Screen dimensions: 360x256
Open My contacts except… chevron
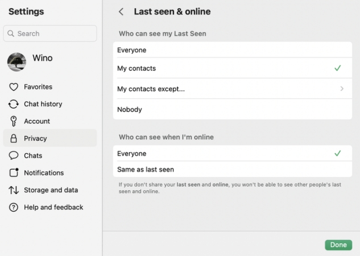click(342, 89)
